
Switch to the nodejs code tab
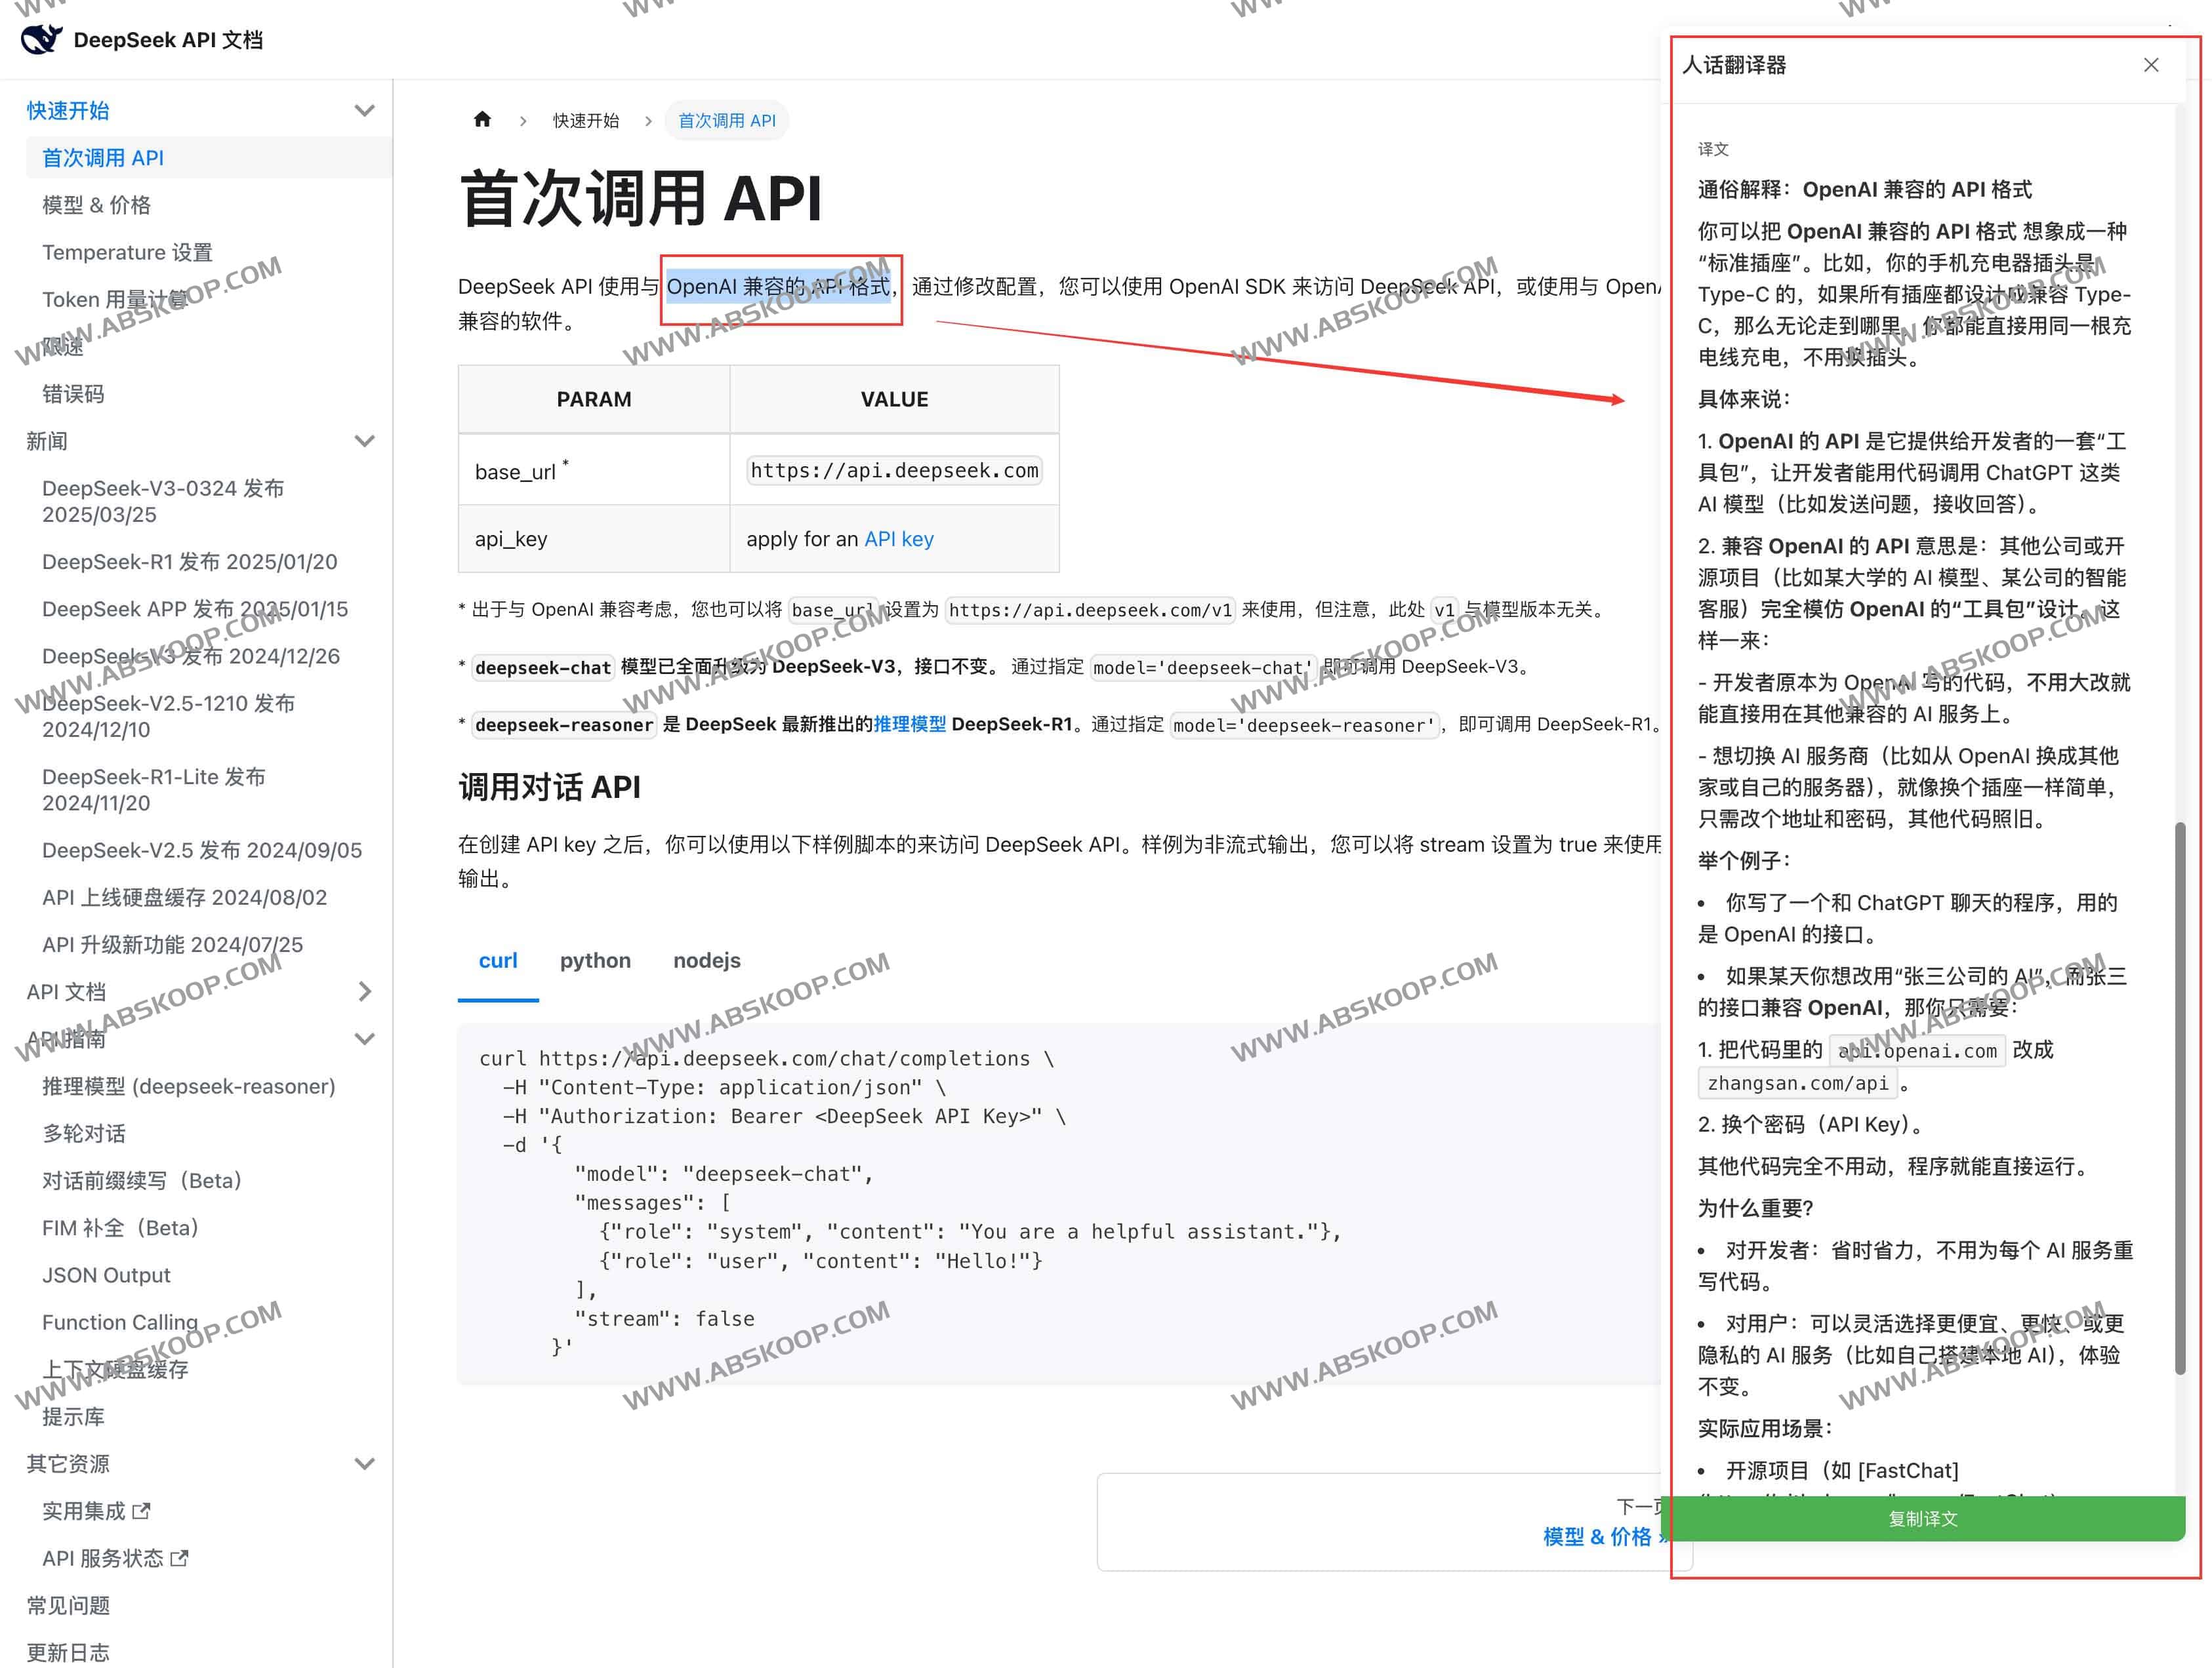click(x=707, y=961)
